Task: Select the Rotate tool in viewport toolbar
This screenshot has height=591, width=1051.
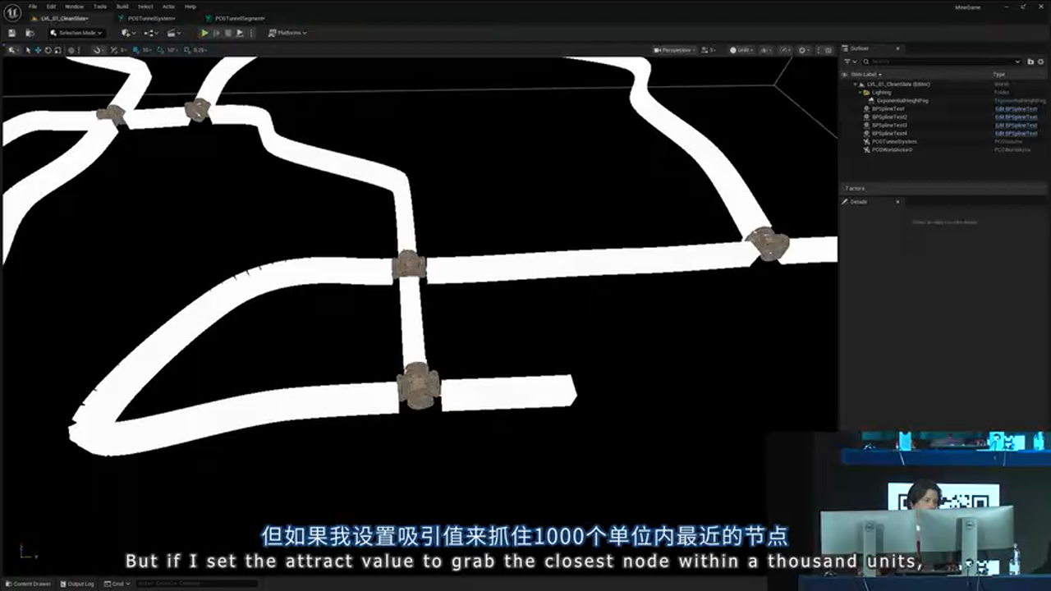Action: point(48,49)
